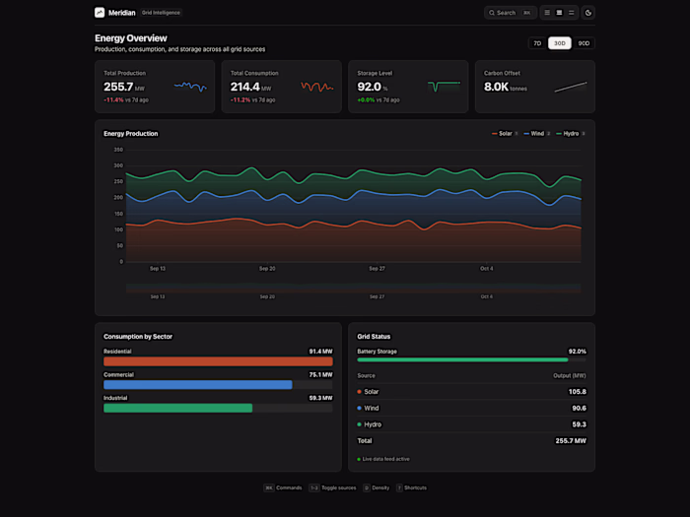Click the Energy Production chart title

point(131,134)
